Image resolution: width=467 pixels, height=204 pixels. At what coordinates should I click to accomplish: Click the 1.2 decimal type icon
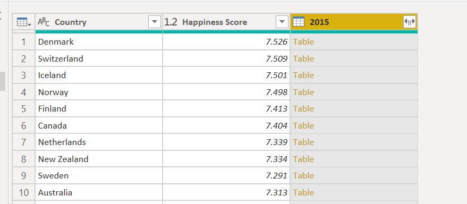click(x=171, y=22)
